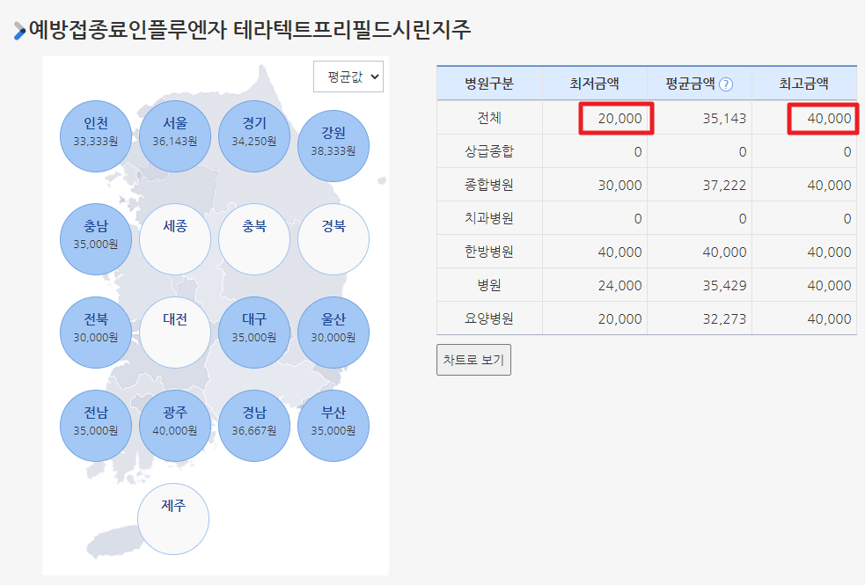This screenshot has height=585, width=865.
Task: Select the 서울 region bubble
Action: (175, 136)
